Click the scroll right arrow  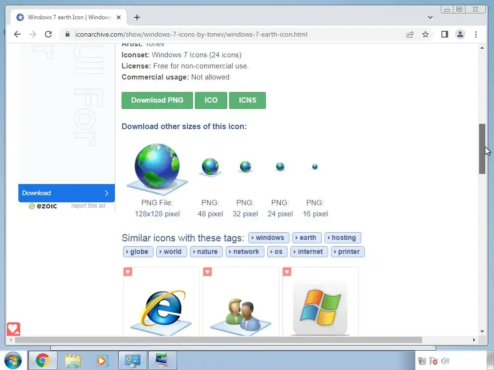pyautogui.click(x=474, y=340)
